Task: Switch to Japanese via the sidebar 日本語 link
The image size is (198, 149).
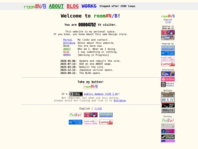Action: tap(168, 22)
